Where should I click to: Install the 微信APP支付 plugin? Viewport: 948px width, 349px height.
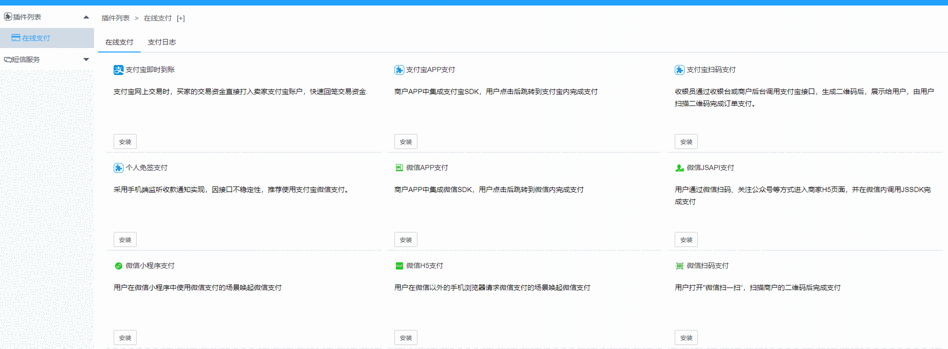[405, 239]
